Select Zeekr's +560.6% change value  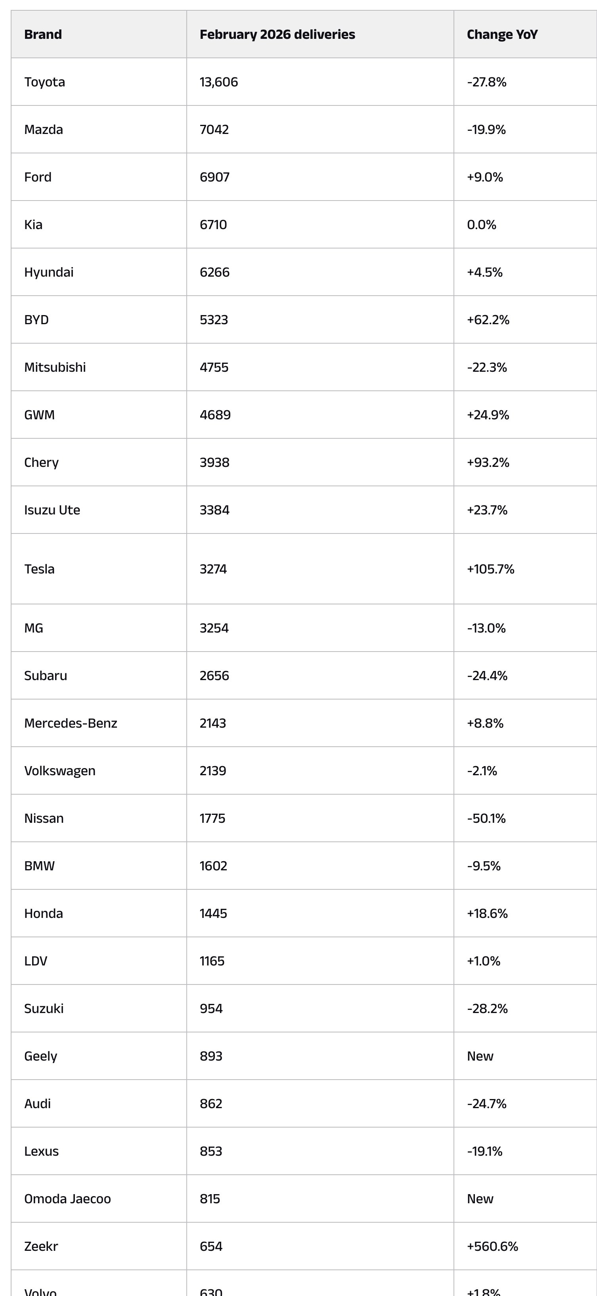coord(492,1246)
